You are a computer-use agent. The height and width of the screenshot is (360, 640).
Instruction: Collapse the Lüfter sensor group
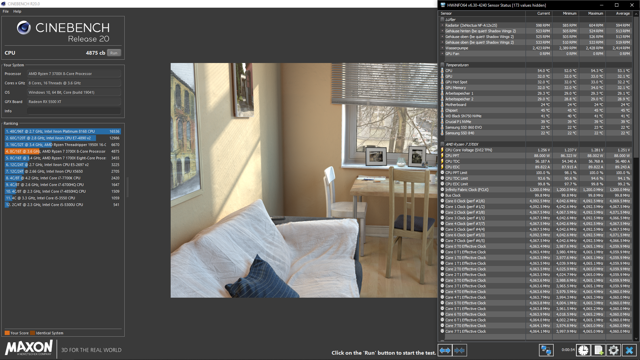point(442,20)
